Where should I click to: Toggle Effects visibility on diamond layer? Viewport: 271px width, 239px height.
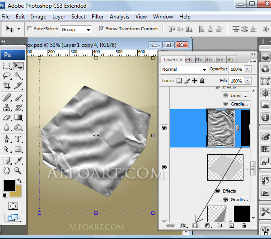click(217, 191)
